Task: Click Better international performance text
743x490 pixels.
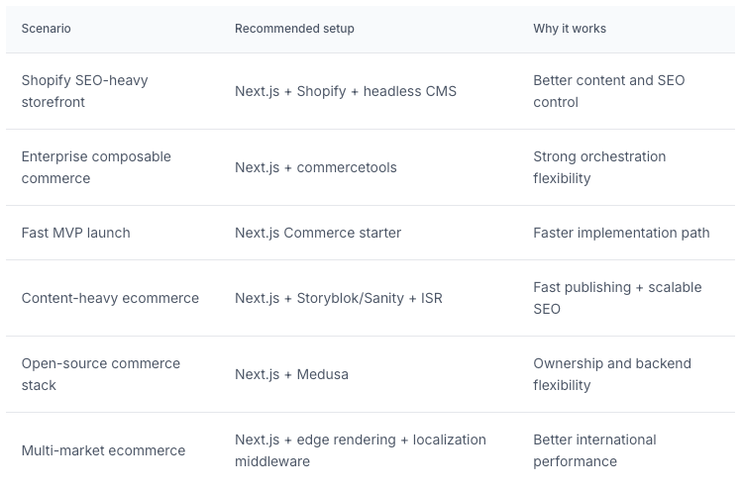Action: click(594, 450)
